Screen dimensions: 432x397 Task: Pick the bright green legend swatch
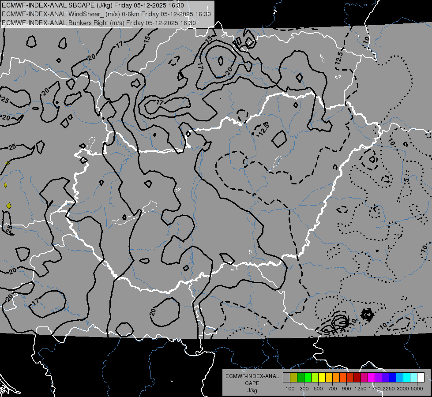tap(308, 378)
